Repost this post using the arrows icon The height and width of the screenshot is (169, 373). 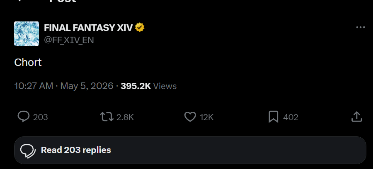pyautogui.click(x=107, y=117)
